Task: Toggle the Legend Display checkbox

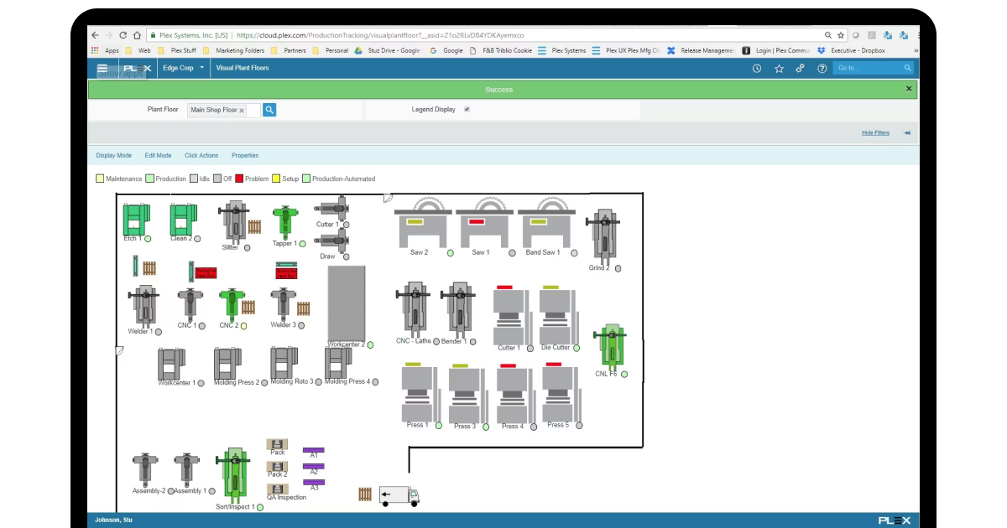Action: [467, 110]
